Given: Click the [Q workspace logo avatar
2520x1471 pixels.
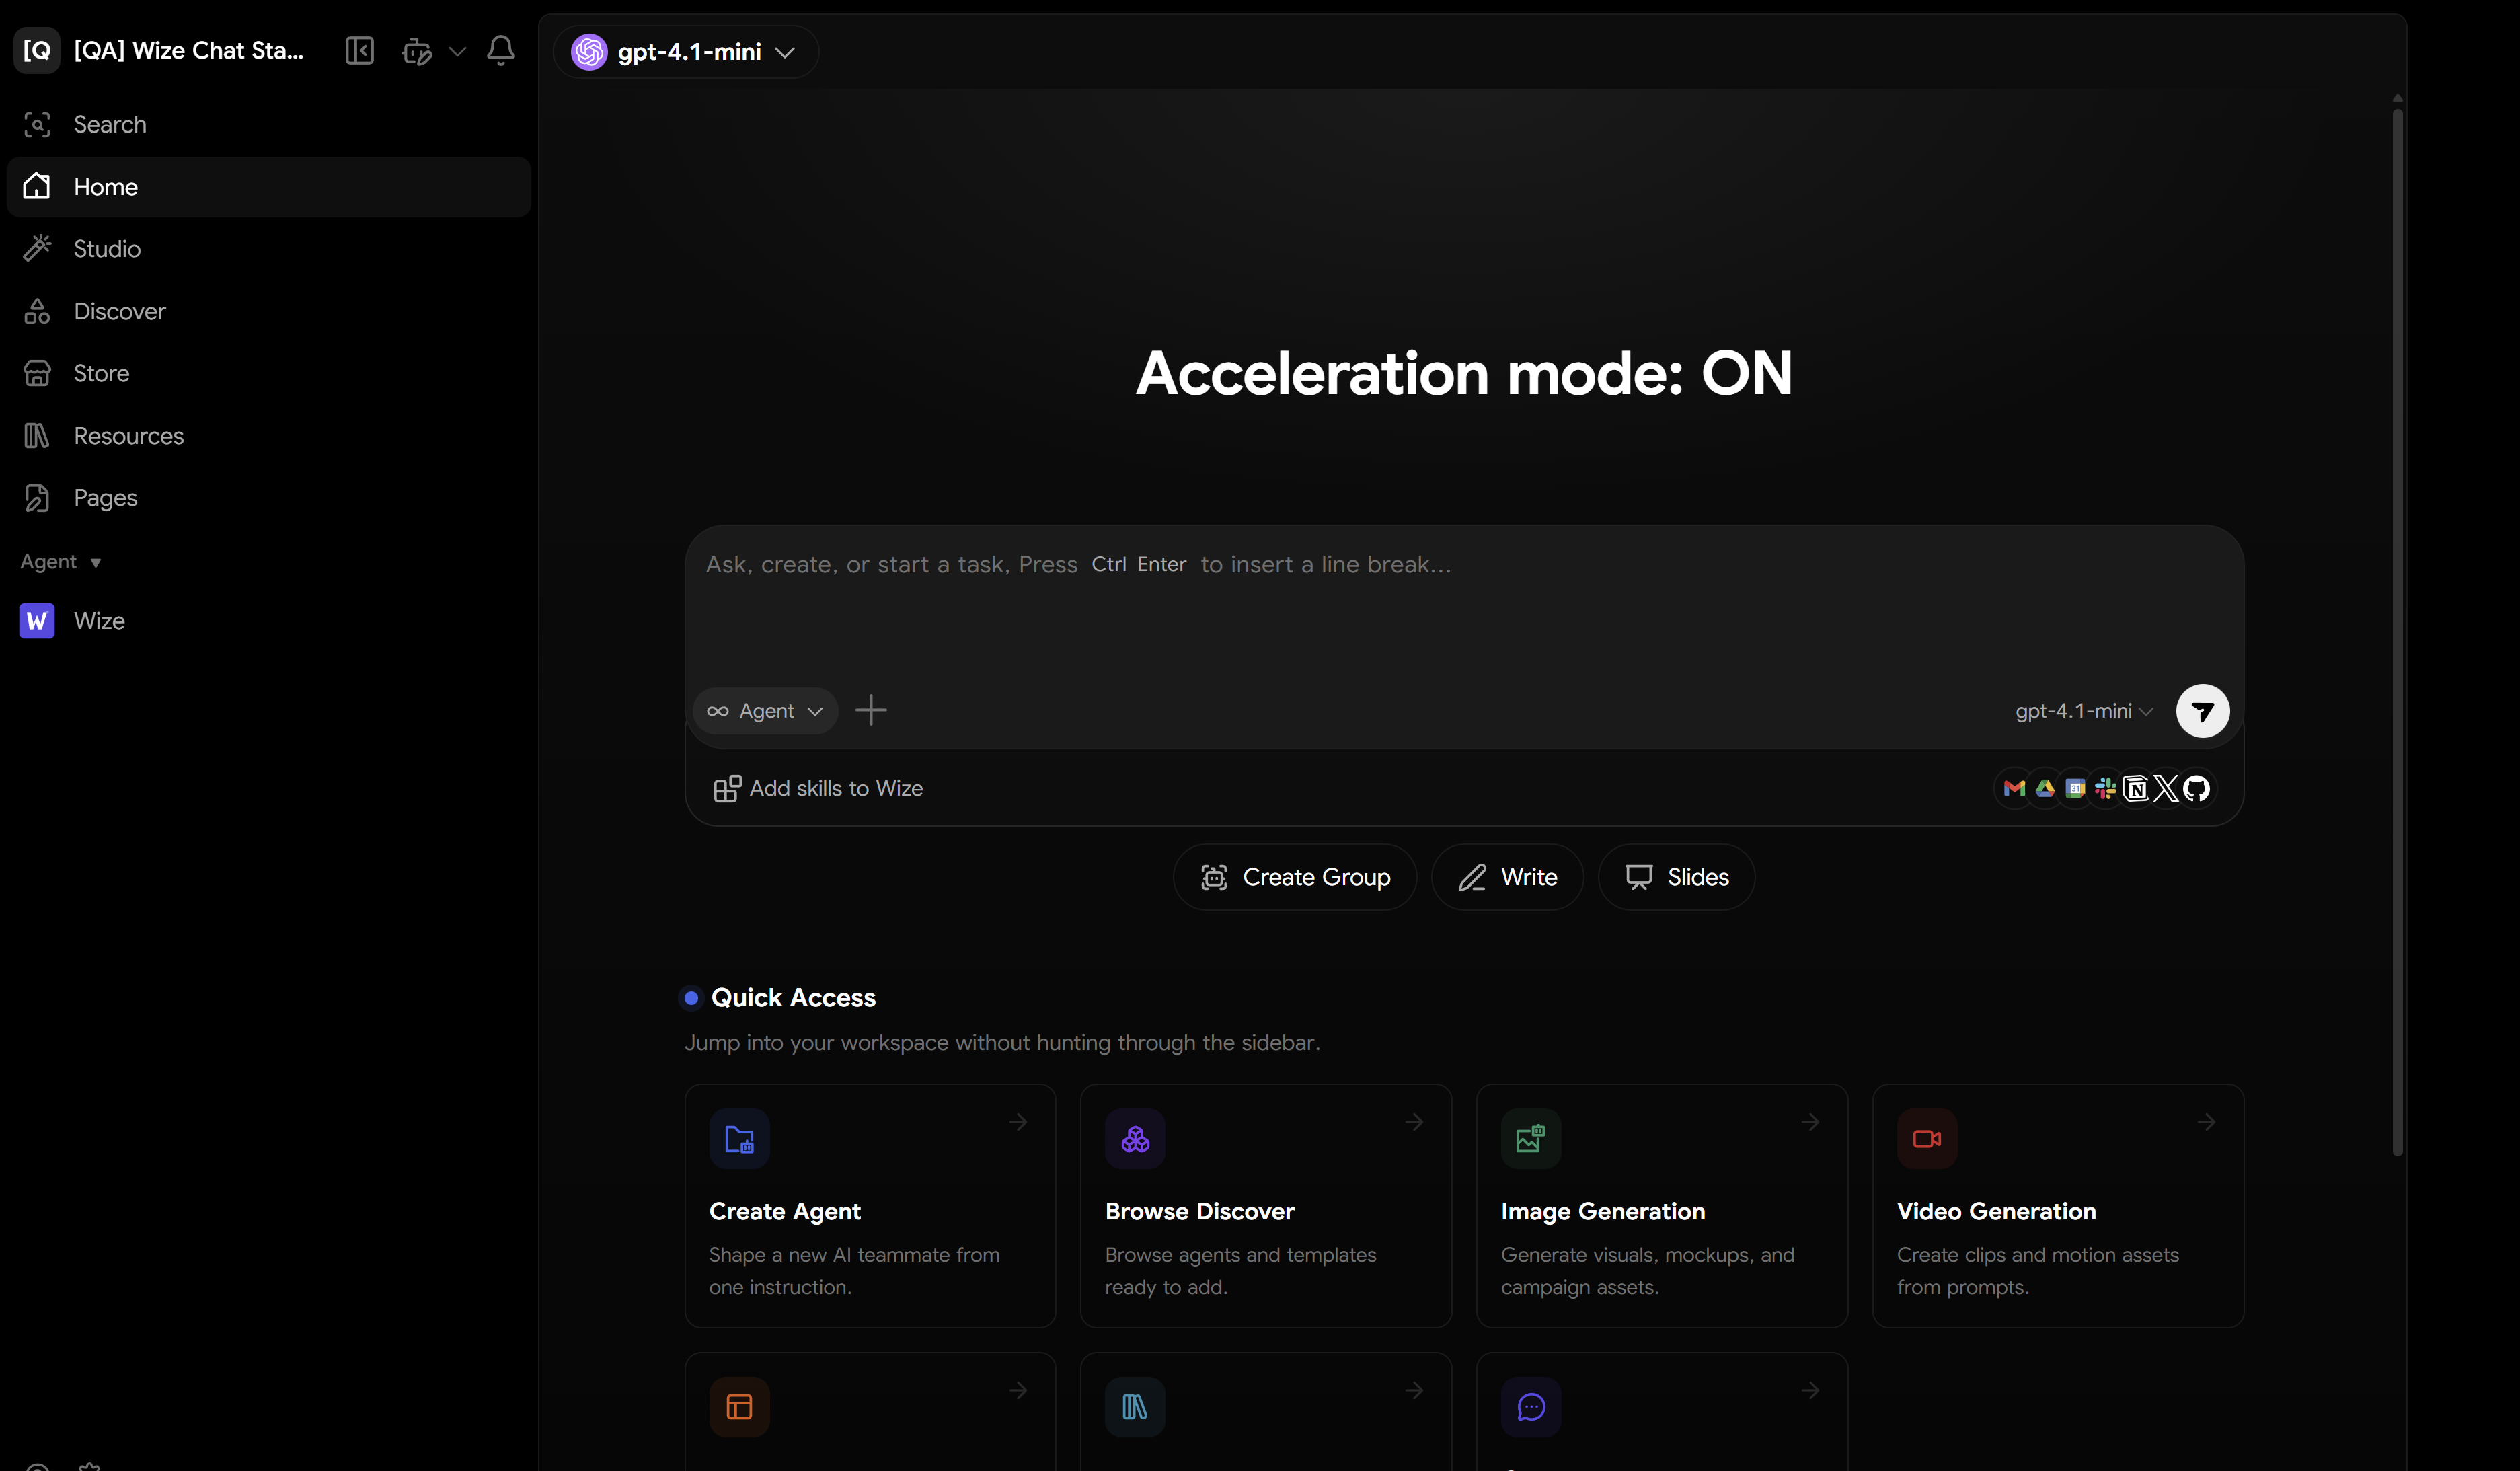Looking at the screenshot, I should coord(37,50).
